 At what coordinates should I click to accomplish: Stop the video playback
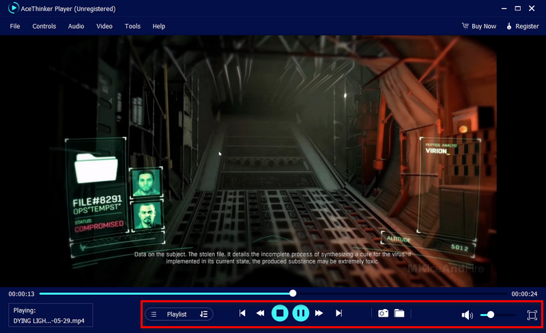[x=280, y=313]
